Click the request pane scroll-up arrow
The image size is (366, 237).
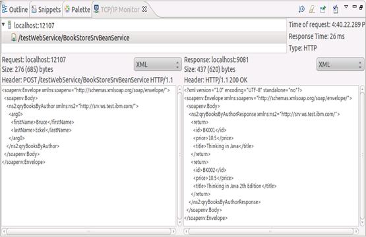click(x=179, y=89)
